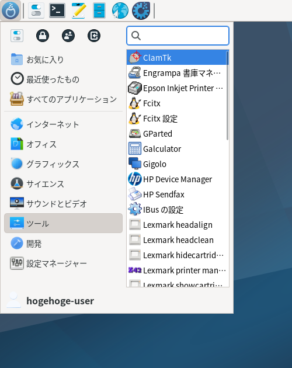Click the application list vertical scrollbar
Viewport: 292px width, 368px height.
227,96
